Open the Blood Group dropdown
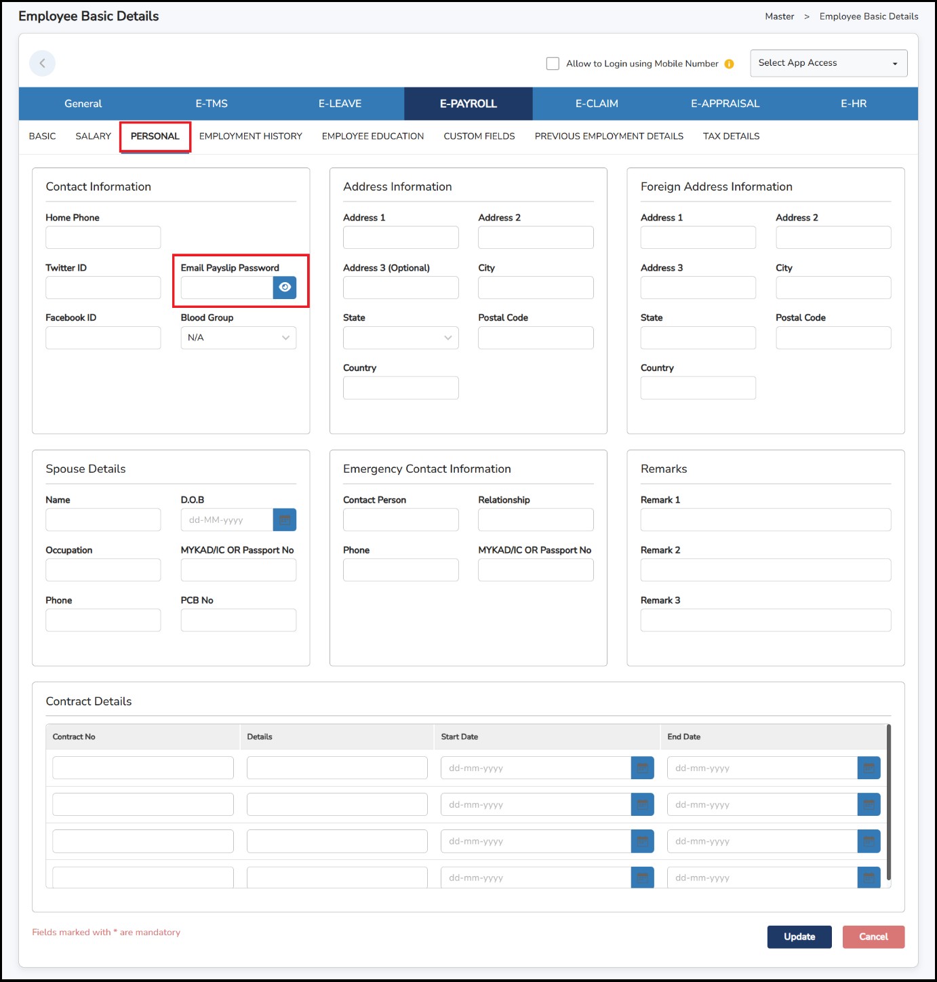 pos(238,338)
